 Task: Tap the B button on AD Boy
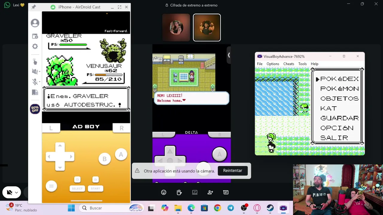pyautogui.click(x=104, y=159)
